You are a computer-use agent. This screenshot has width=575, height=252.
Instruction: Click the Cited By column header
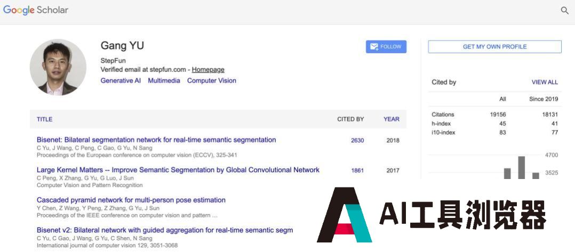pos(350,119)
